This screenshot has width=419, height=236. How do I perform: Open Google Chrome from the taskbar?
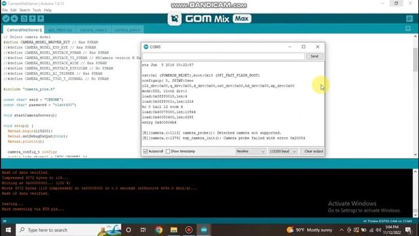(x=159, y=230)
